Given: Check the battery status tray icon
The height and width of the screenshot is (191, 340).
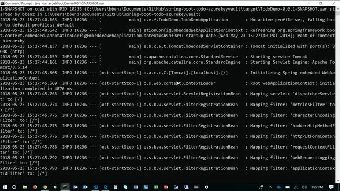Looking at the screenshot, I should (x=287, y=187).
